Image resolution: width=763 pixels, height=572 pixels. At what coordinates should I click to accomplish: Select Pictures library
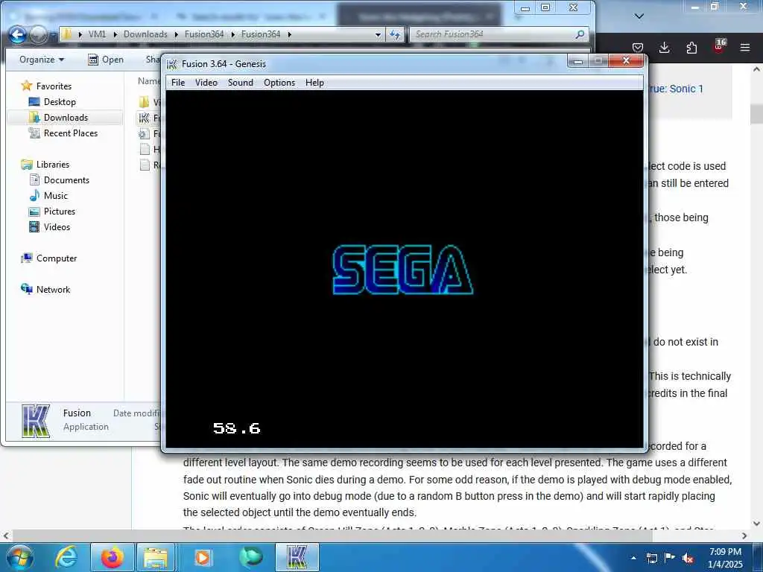pos(60,211)
